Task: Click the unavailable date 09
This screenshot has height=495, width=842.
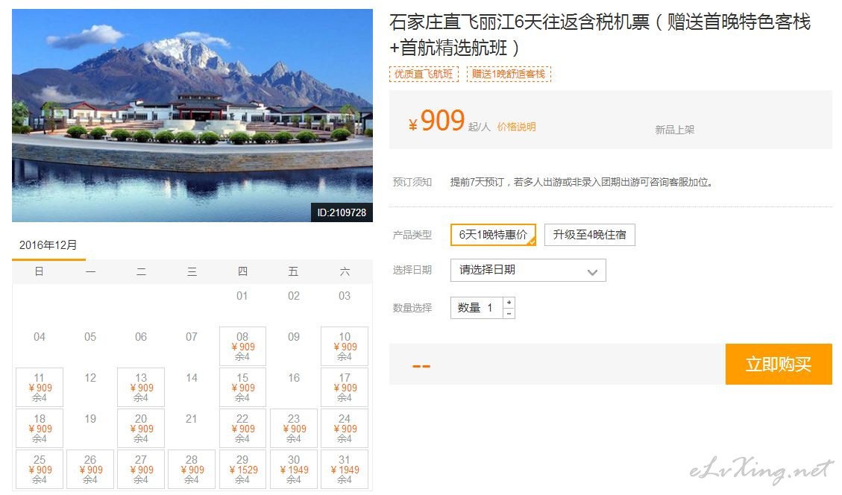Action: point(294,337)
